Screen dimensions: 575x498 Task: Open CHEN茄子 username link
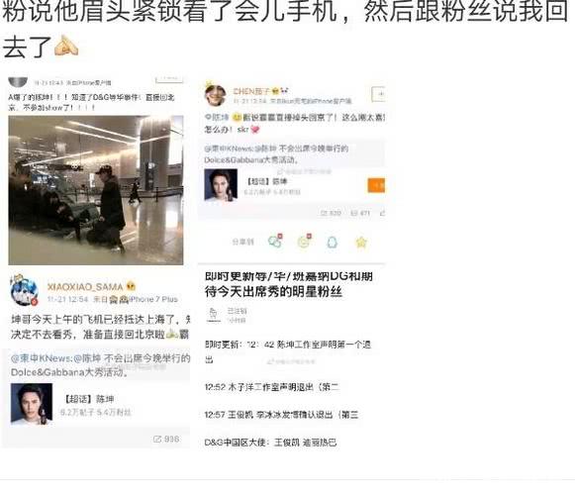pyautogui.click(x=252, y=91)
